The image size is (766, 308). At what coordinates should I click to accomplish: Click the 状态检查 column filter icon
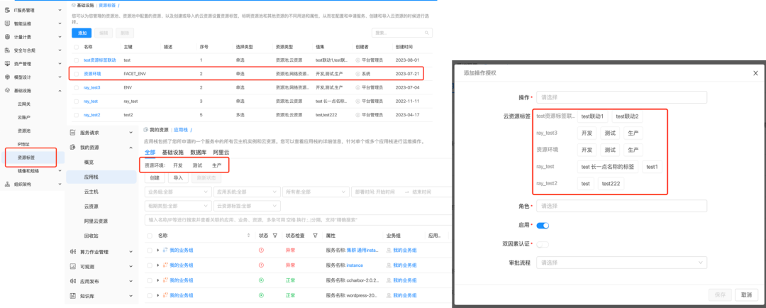[x=315, y=236]
